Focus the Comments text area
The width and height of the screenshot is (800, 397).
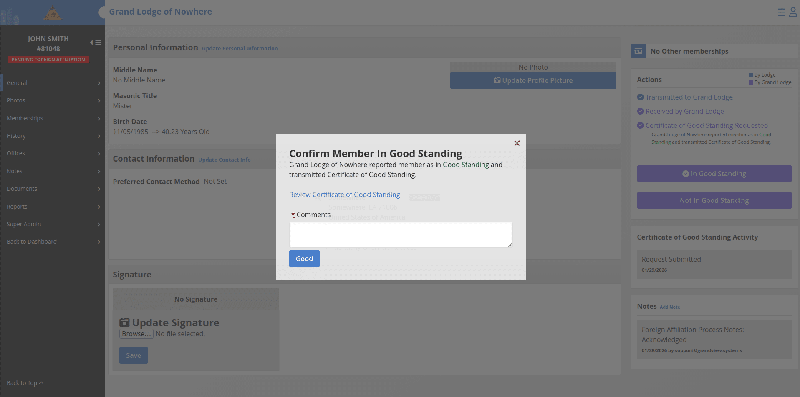[x=401, y=235]
